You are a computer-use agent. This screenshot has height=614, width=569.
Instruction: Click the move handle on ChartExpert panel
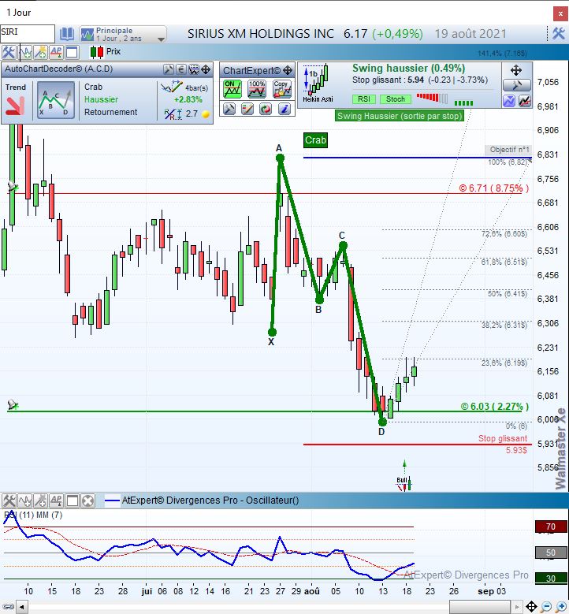(x=288, y=70)
